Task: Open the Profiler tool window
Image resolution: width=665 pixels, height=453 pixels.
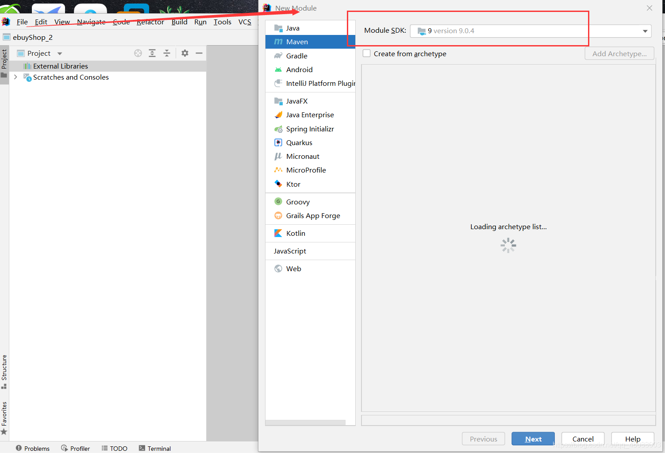Action: point(76,448)
